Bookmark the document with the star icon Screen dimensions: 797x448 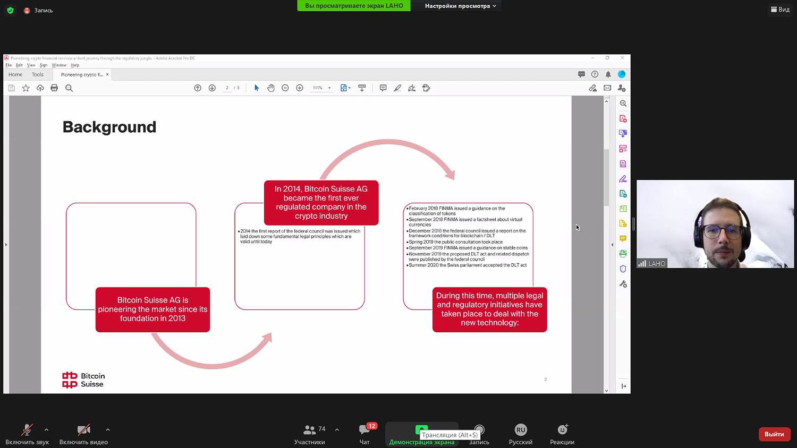tap(26, 88)
